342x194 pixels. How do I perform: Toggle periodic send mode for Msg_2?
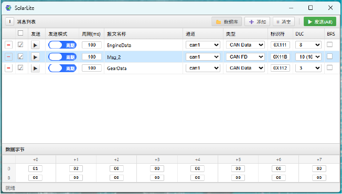click(62, 57)
